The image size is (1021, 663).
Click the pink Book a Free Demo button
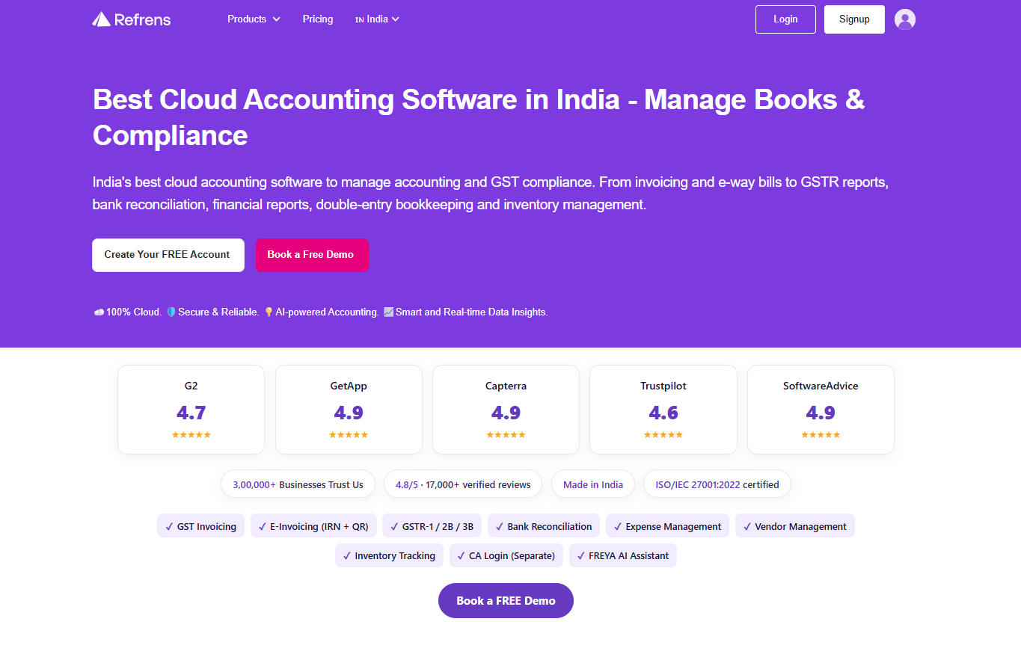click(312, 255)
